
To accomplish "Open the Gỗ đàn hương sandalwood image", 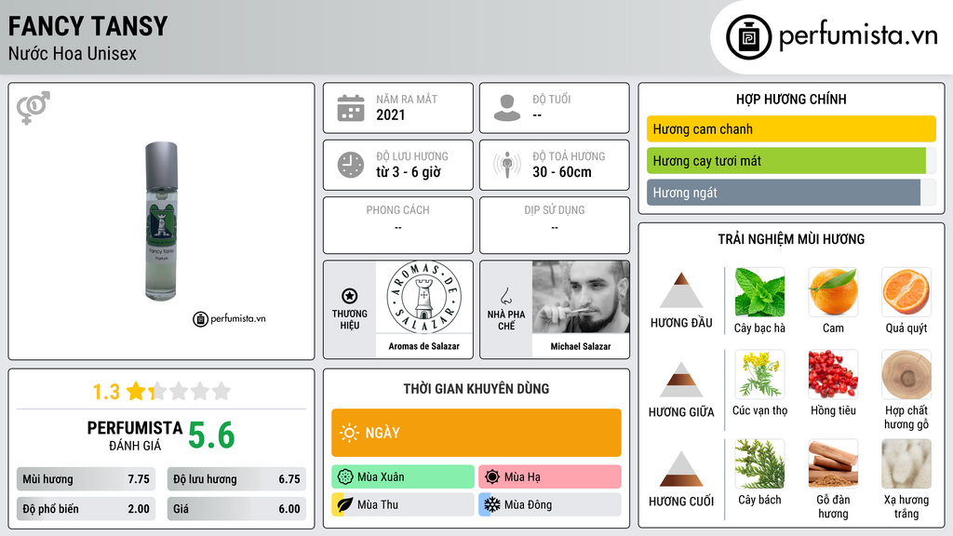I will 833,463.
